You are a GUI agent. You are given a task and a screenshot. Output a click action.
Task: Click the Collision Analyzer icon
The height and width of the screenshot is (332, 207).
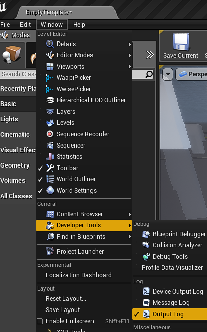click(146, 245)
